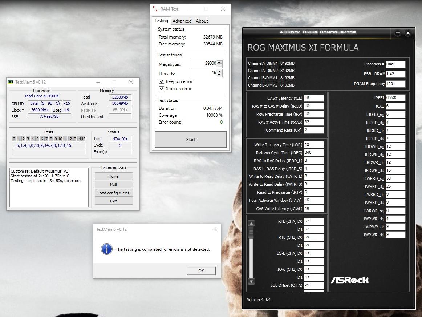Click the Intel Core i9-9900K processor text
Image resolution: width=422 pixels, height=317 pixels.
(x=42, y=96)
